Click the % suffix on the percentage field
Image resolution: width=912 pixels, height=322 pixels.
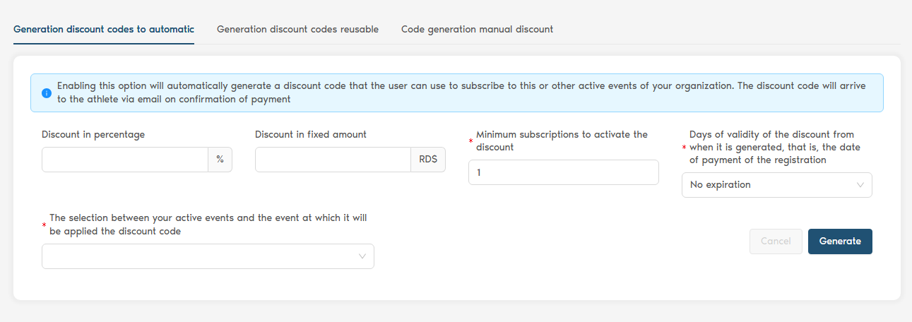tap(220, 160)
